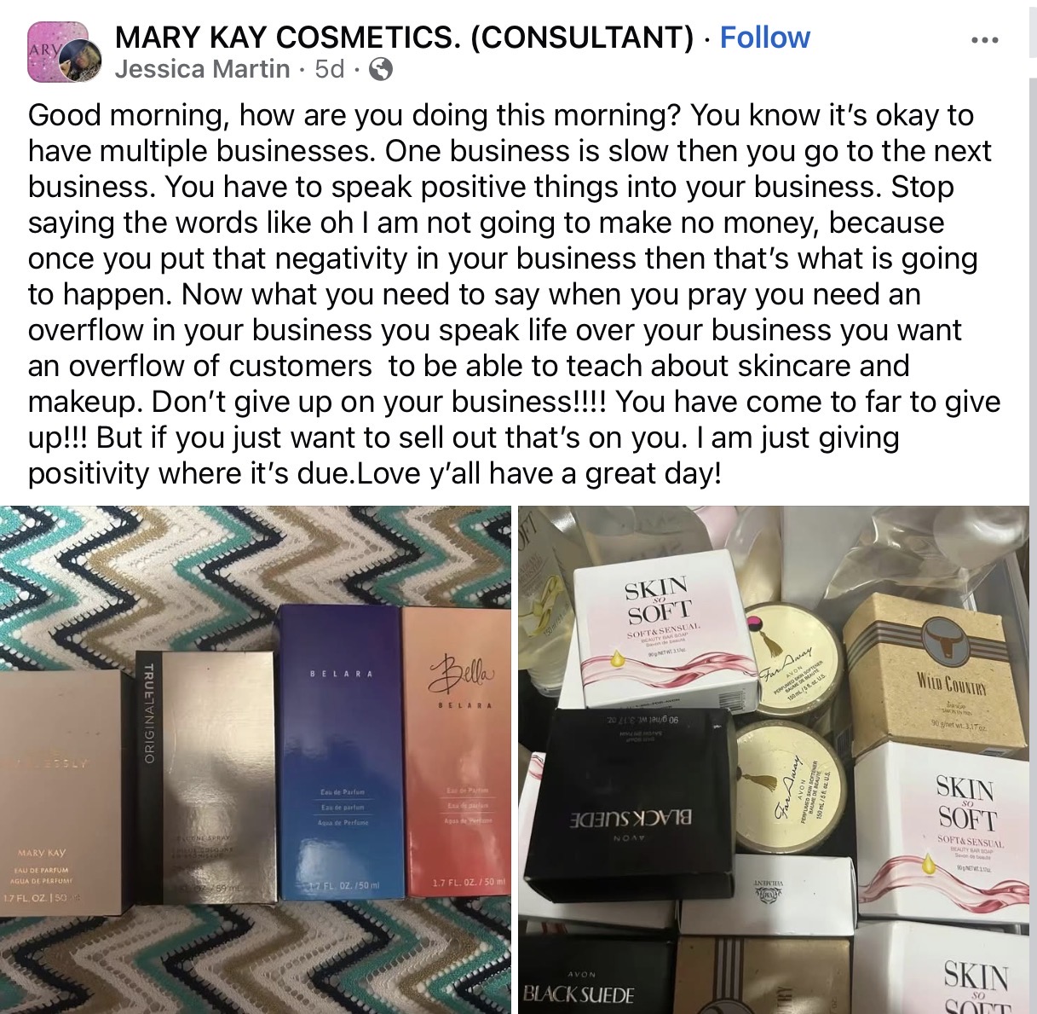The height and width of the screenshot is (1014, 1037).
Task: Click the post text starting Good morning
Action: [x=515, y=294]
